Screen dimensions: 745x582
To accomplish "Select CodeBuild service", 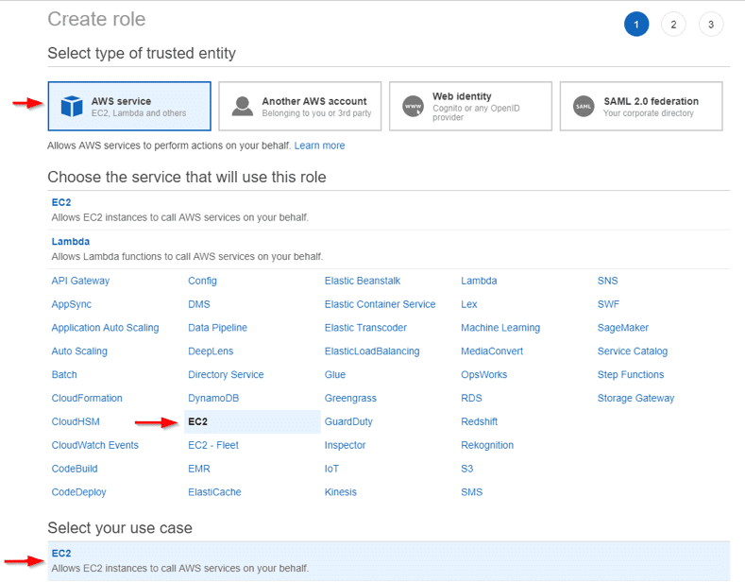I will pyautogui.click(x=75, y=469).
